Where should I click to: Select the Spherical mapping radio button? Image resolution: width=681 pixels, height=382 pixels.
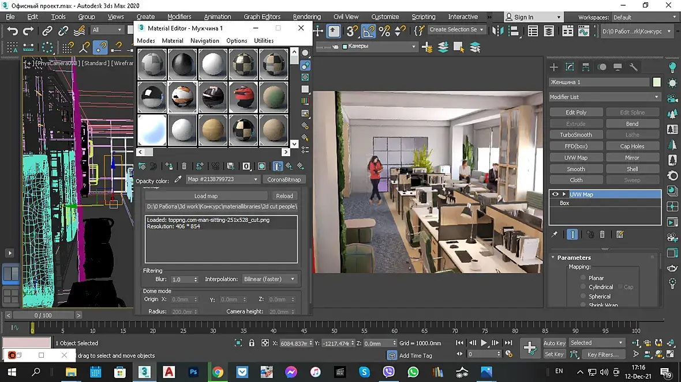[x=583, y=296]
